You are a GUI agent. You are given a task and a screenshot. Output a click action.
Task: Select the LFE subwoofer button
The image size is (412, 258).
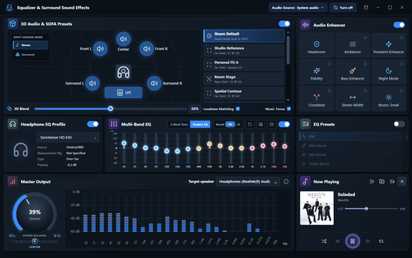[x=123, y=92]
